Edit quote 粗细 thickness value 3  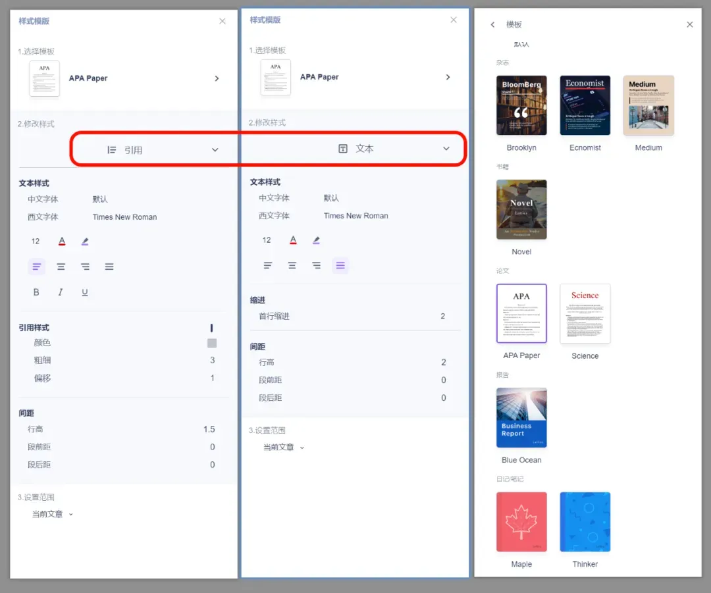[212, 361]
